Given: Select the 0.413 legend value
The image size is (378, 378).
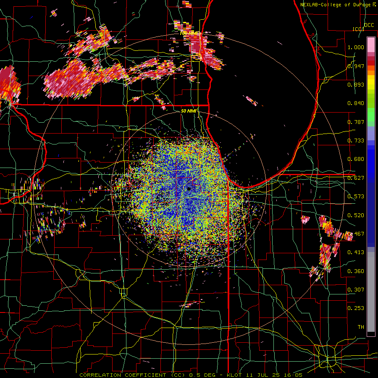Looking at the screenshot, I should 356,252.
